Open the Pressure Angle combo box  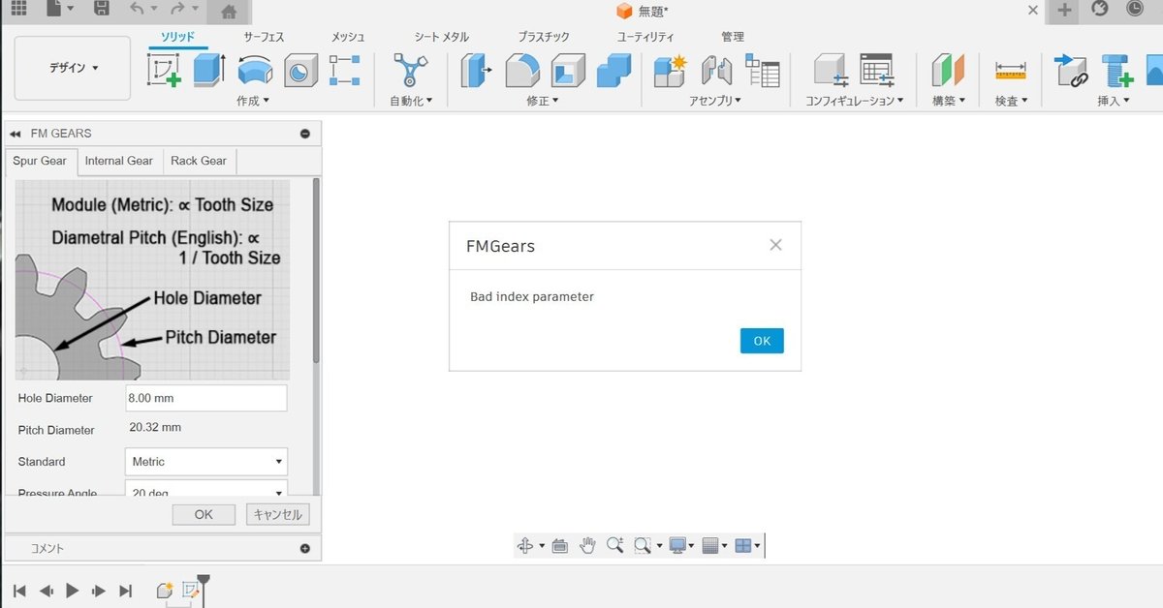tap(206, 490)
